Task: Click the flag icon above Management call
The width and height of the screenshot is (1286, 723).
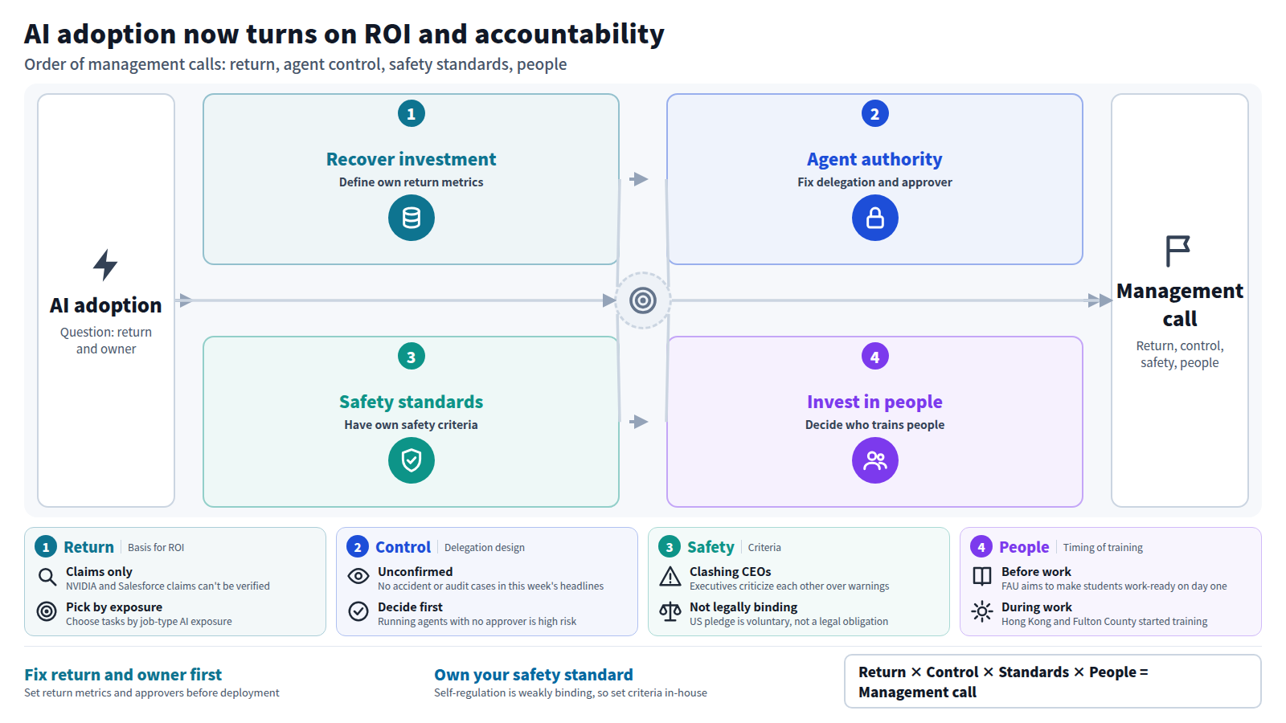Action: click(1178, 251)
